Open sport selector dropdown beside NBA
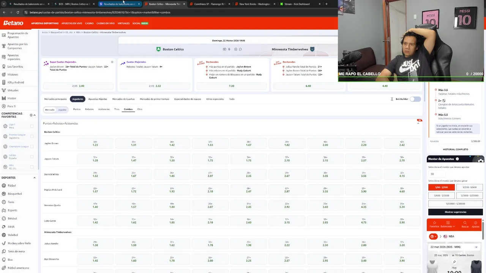486x273 pixels. coord(433,236)
